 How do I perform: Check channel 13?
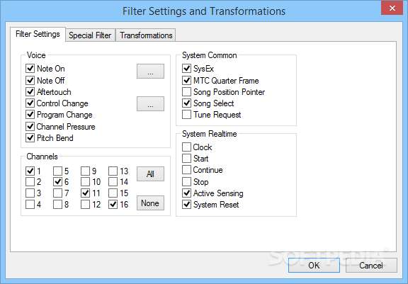(113, 171)
